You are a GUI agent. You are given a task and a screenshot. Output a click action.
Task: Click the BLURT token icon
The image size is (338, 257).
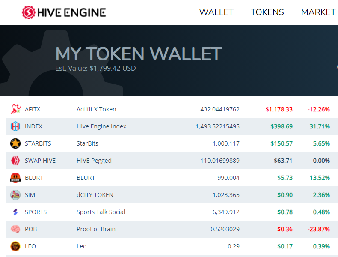click(15, 178)
